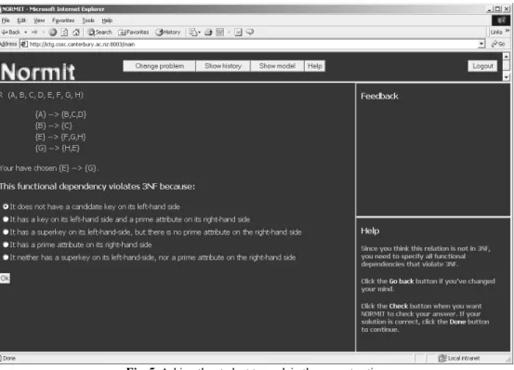Viewport: 514px width, 370px height.
Task: Select 'key on left-hand side and prime attribute' option
Action: point(6,219)
